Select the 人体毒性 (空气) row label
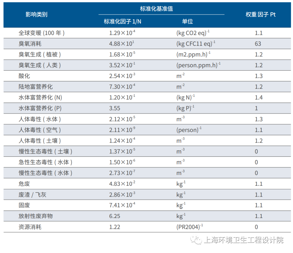The width and height of the screenshot is (293, 253). [x=40, y=130]
